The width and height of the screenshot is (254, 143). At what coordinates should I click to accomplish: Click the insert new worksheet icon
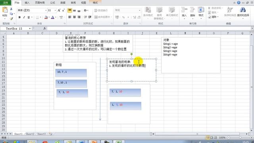coord(51,134)
